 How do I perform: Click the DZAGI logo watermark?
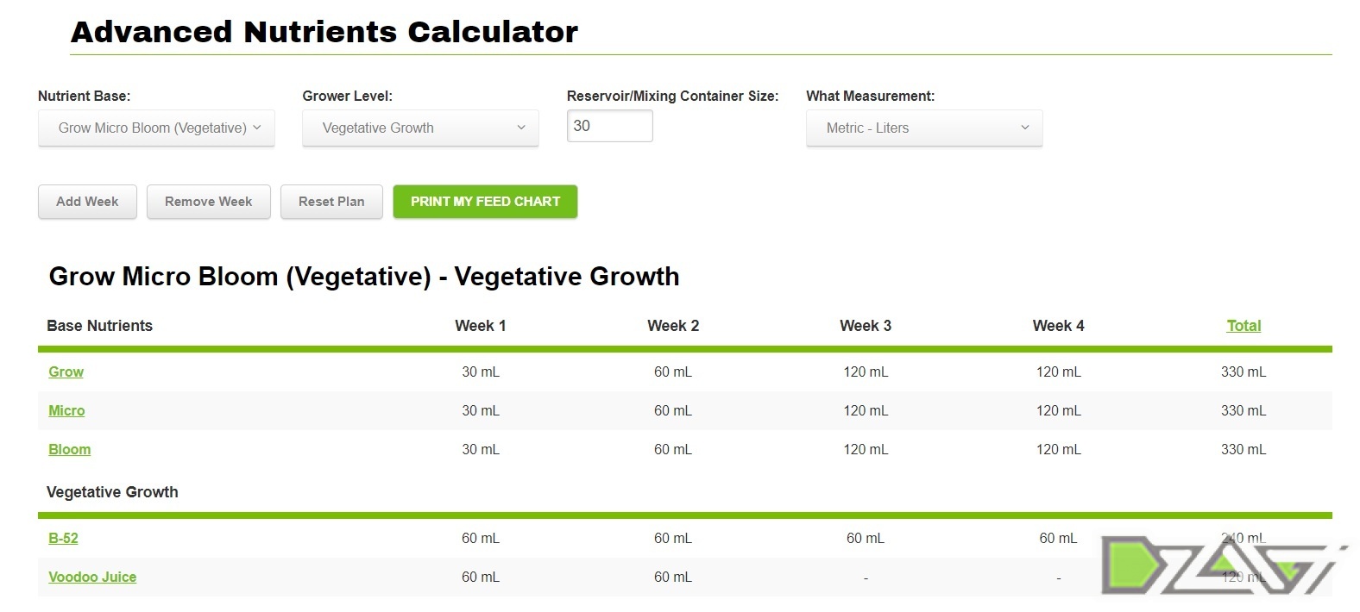click(x=1224, y=565)
